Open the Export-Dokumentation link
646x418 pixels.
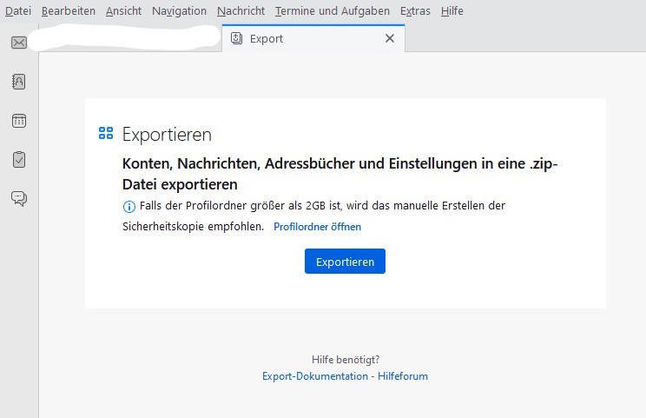pos(315,376)
